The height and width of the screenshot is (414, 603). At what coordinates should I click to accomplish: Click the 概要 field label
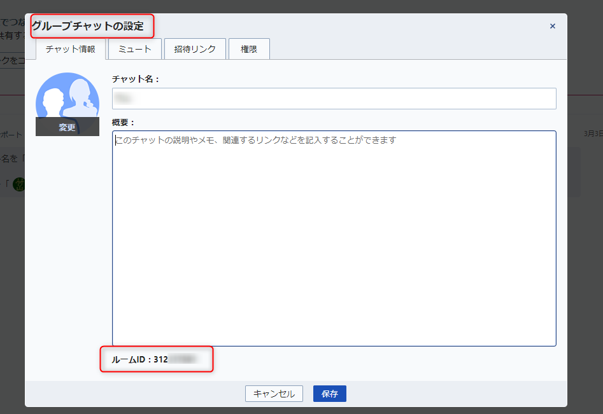pyautogui.click(x=124, y=121)
